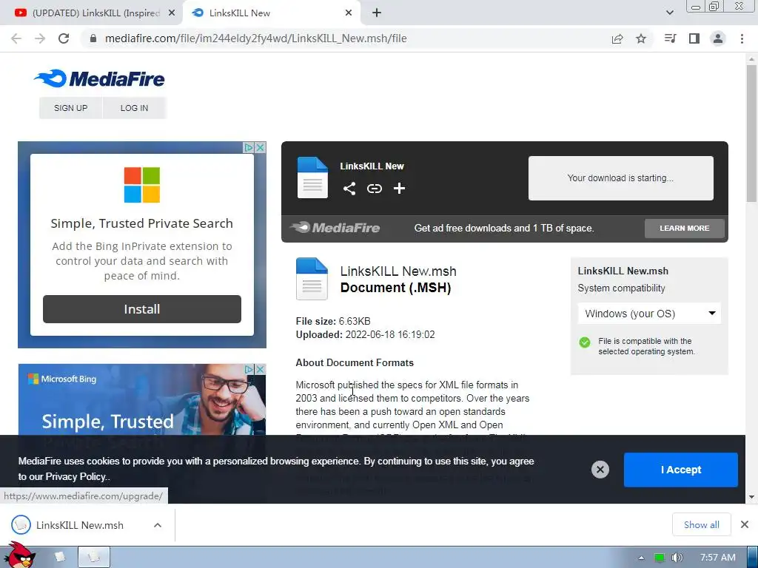Open the tab search dropdown arrow
The width and height of the screenshot is (758, 568).
click(x=669, y=13)
